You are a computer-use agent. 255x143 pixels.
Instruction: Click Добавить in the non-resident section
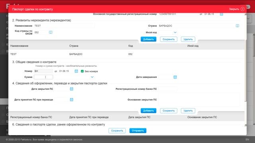pyautogui.click(x=148, y=39)
